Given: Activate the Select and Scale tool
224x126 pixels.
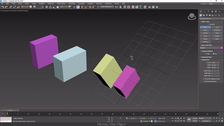Looking at the screenshot, I should [54, 7].
